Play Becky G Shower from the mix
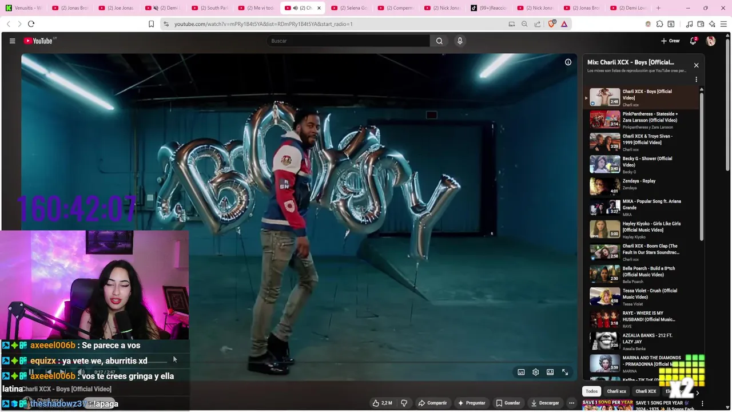This screenshot has width=732, height=412. coord(640,164)
